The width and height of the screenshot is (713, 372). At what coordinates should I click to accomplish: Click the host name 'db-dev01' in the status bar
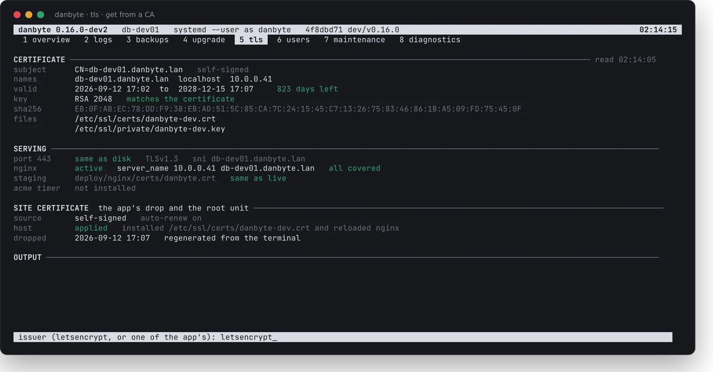(140, 30)
